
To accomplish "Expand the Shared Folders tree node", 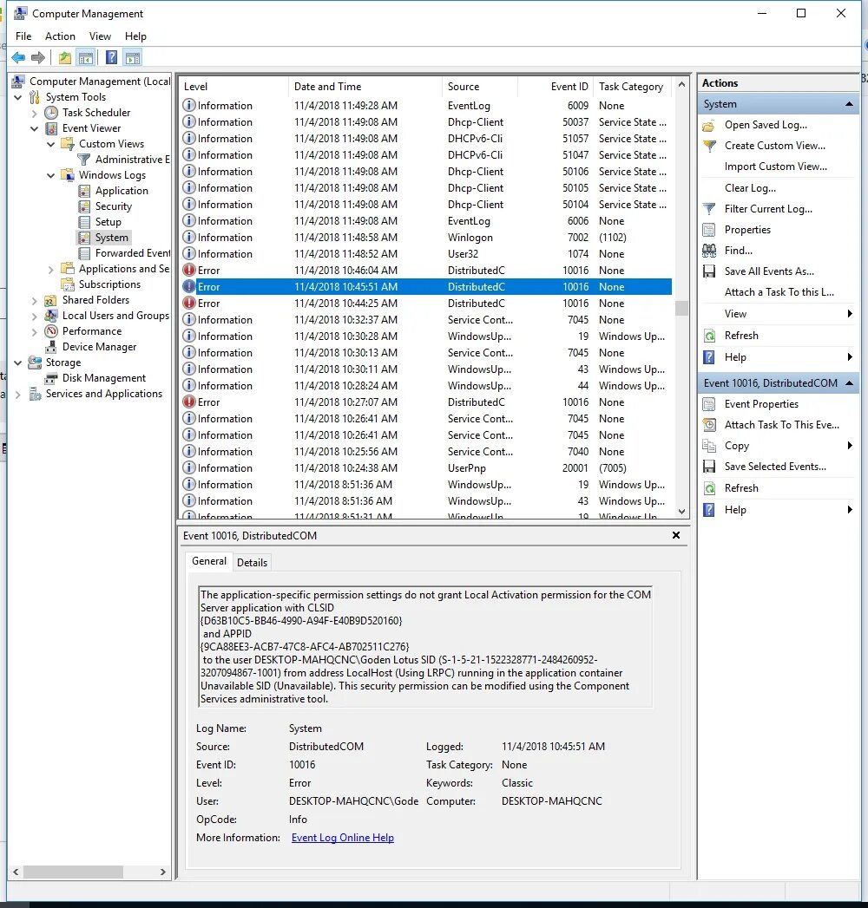I will 34,301.
